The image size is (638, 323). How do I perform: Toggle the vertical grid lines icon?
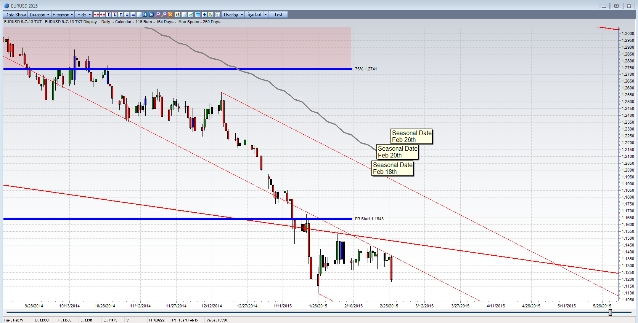click(x=139, y=14)
